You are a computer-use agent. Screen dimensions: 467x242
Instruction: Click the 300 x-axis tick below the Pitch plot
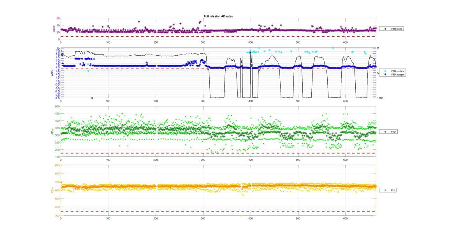(x=203, y=160)
